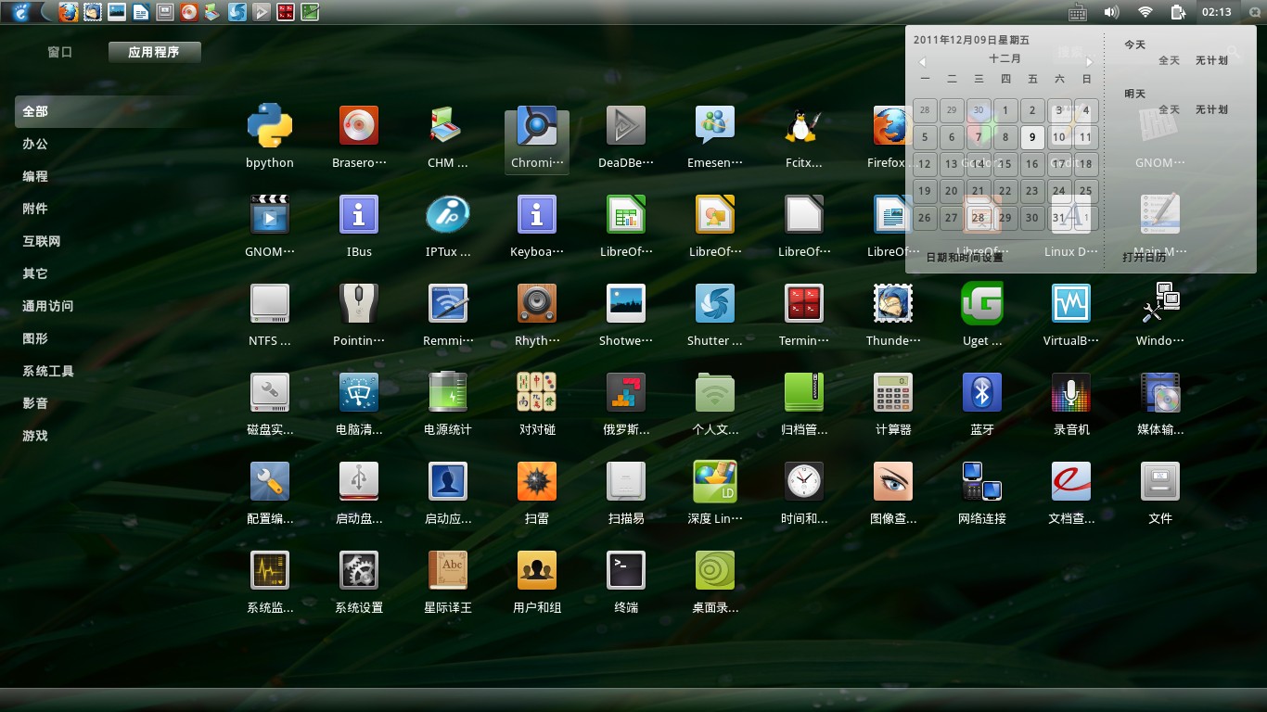Launch Shutter screenshot tool in the grid
Viewport: 1267px width, 712px height.
coord(715,303)
